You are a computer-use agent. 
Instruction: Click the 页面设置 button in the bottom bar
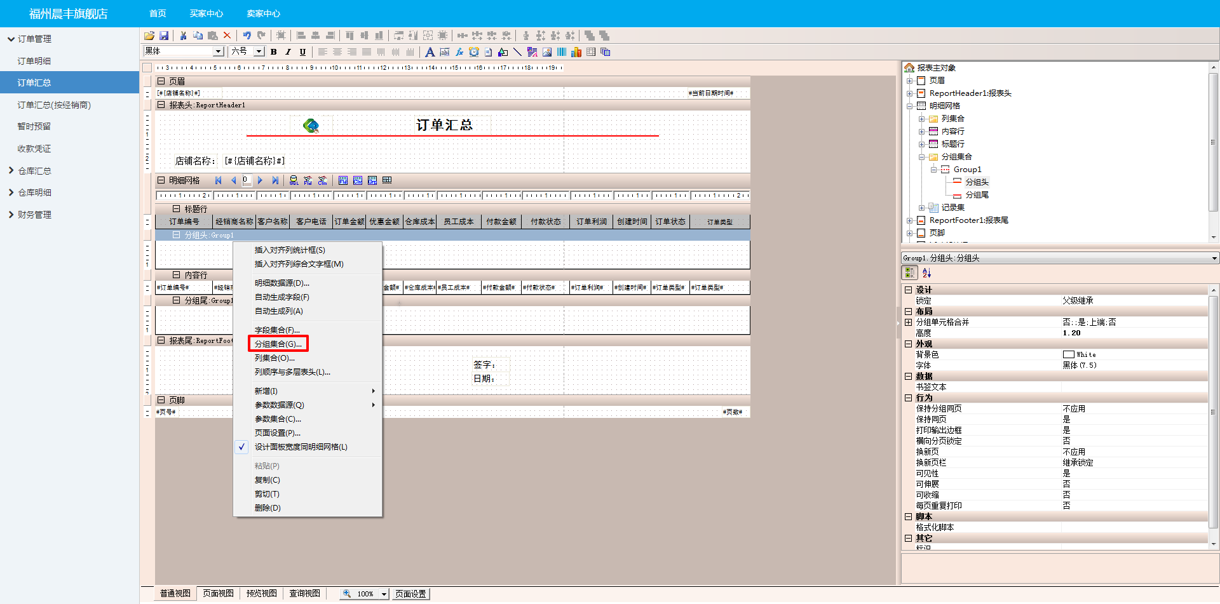point(410,594)
